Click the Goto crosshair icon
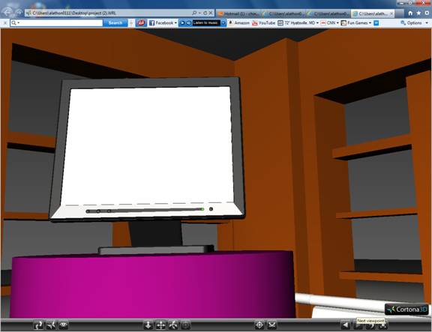 pyautogui.click(x=259, y=325)
